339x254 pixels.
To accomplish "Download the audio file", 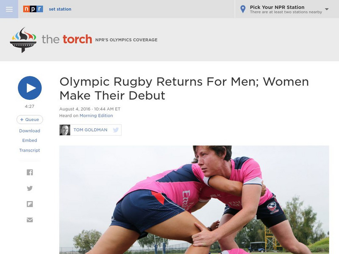I will pyautogui.click(x=29, y=131).
